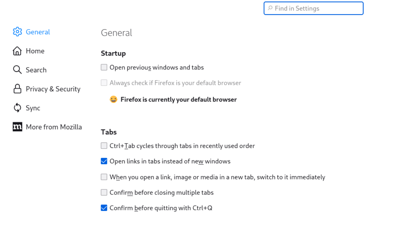Open the Sync settings label
This screenshot has height=229, width=410.
[33, 108]
